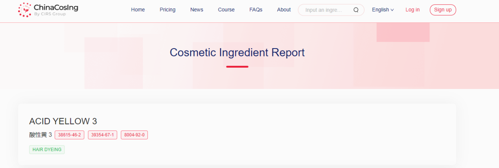The height and width of the screenshot is (168, 499).
Task: Select the About menu item
Action: 284,10
